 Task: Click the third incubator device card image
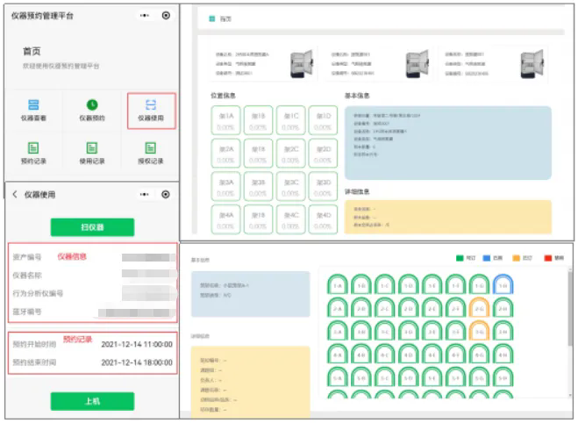(x=532, y=62)
